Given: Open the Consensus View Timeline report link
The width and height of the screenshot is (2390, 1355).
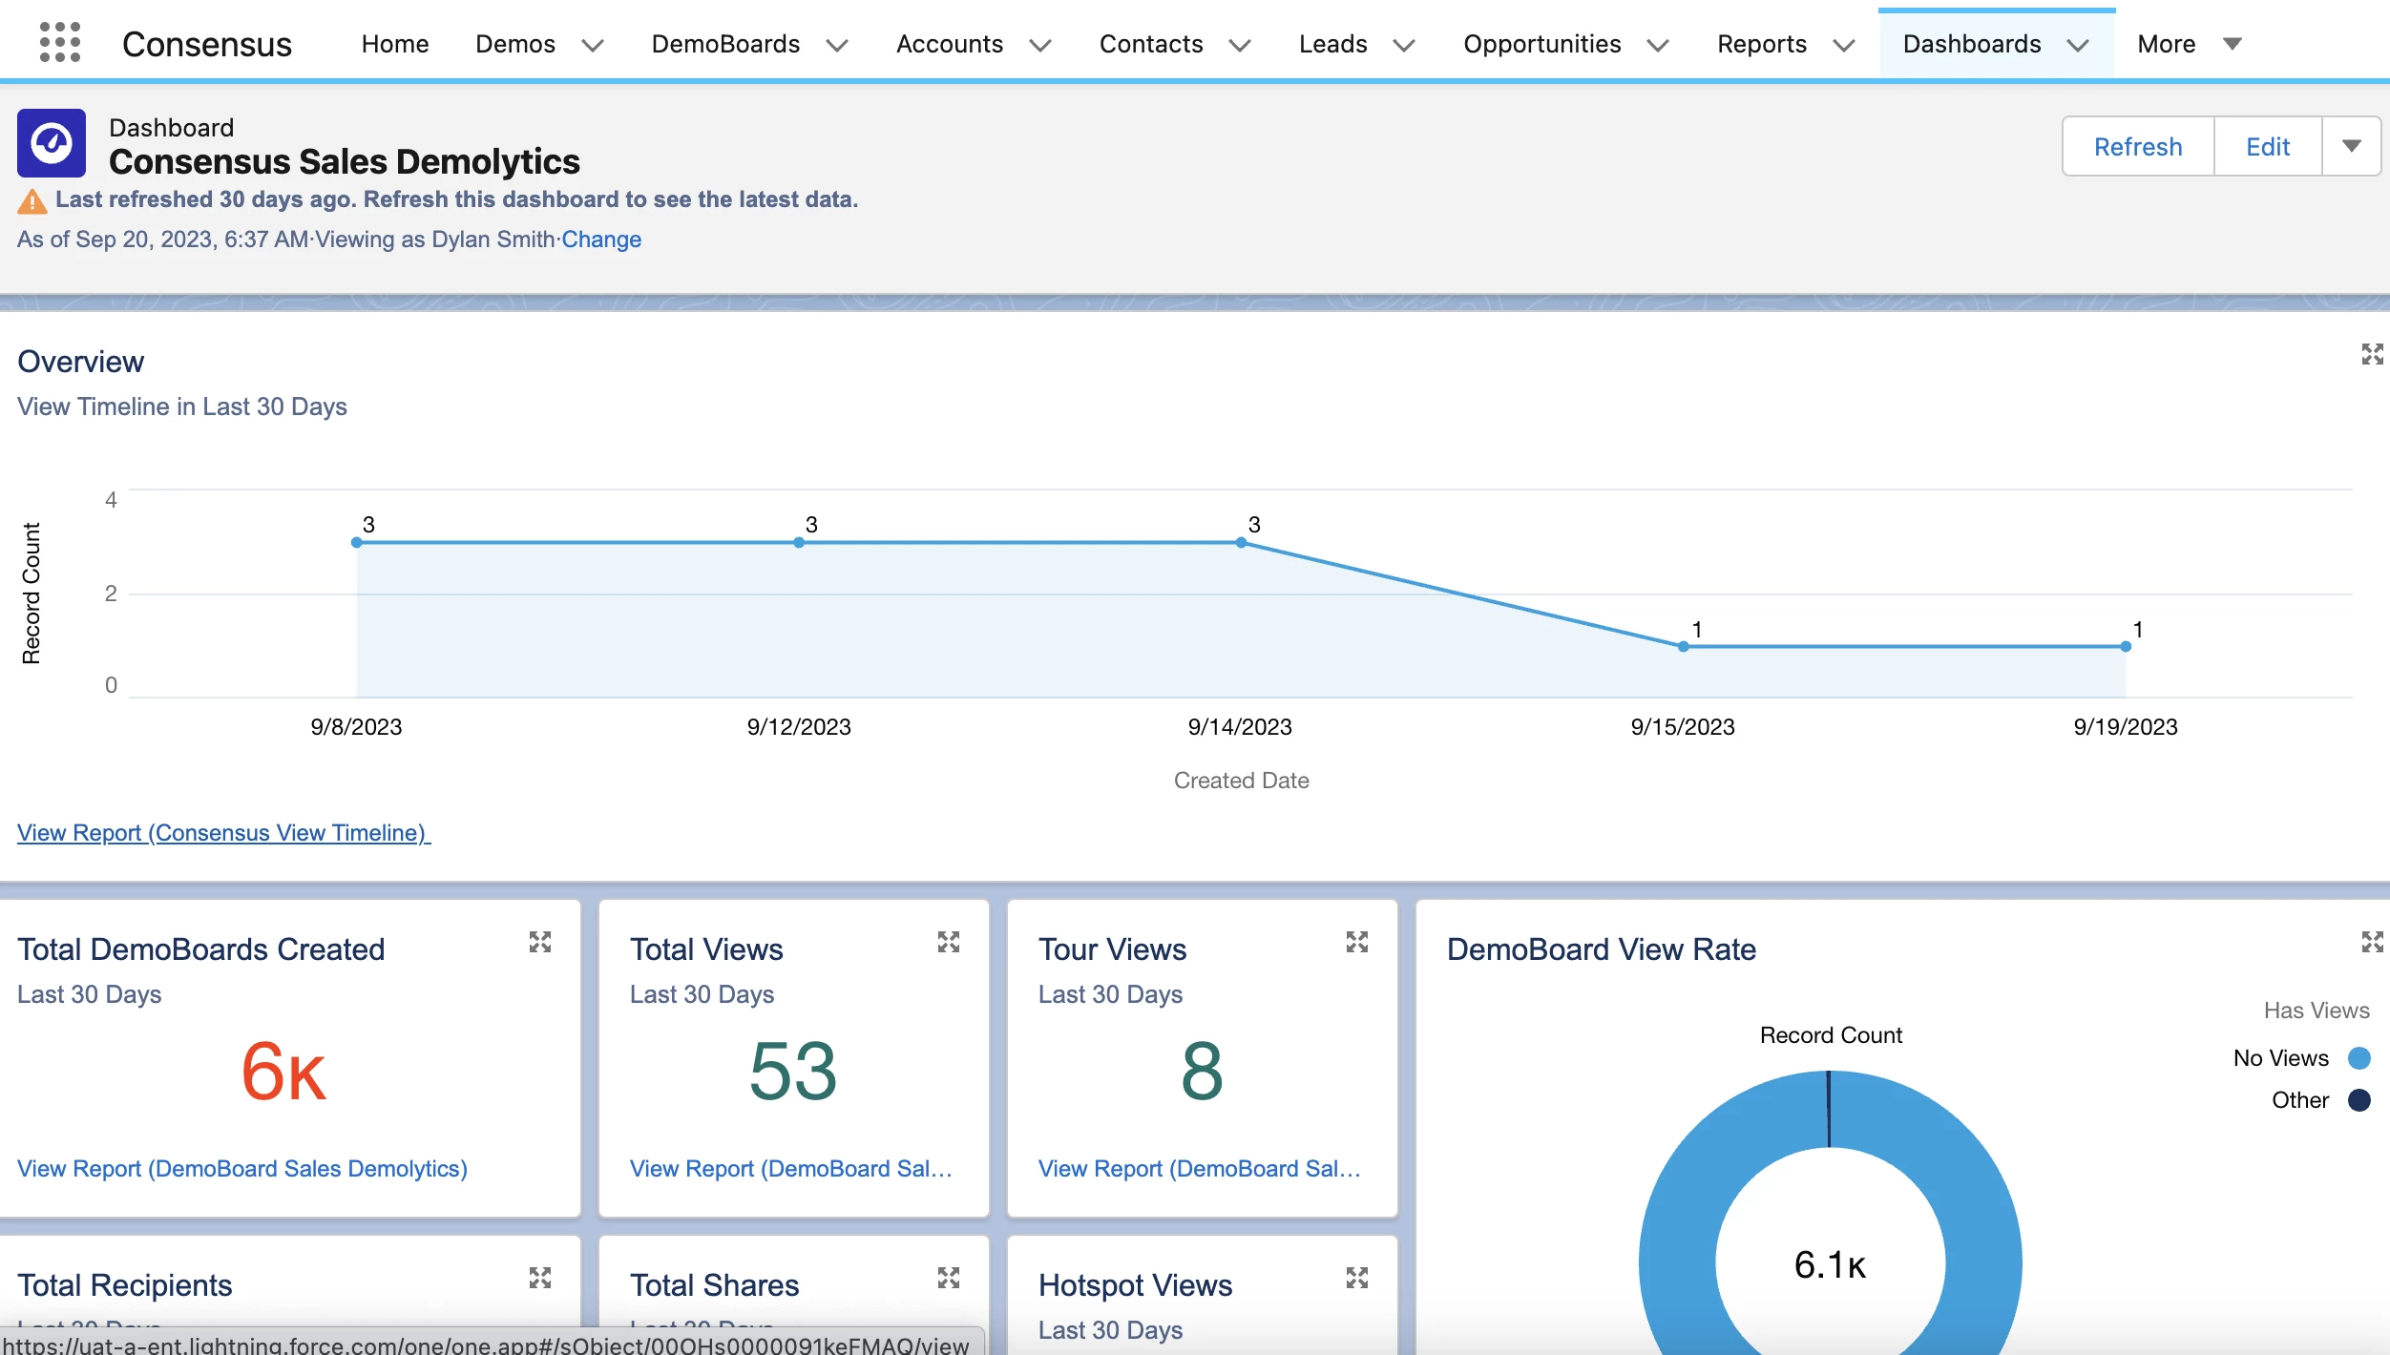Looking at the screenshot, I should [223, 832].
